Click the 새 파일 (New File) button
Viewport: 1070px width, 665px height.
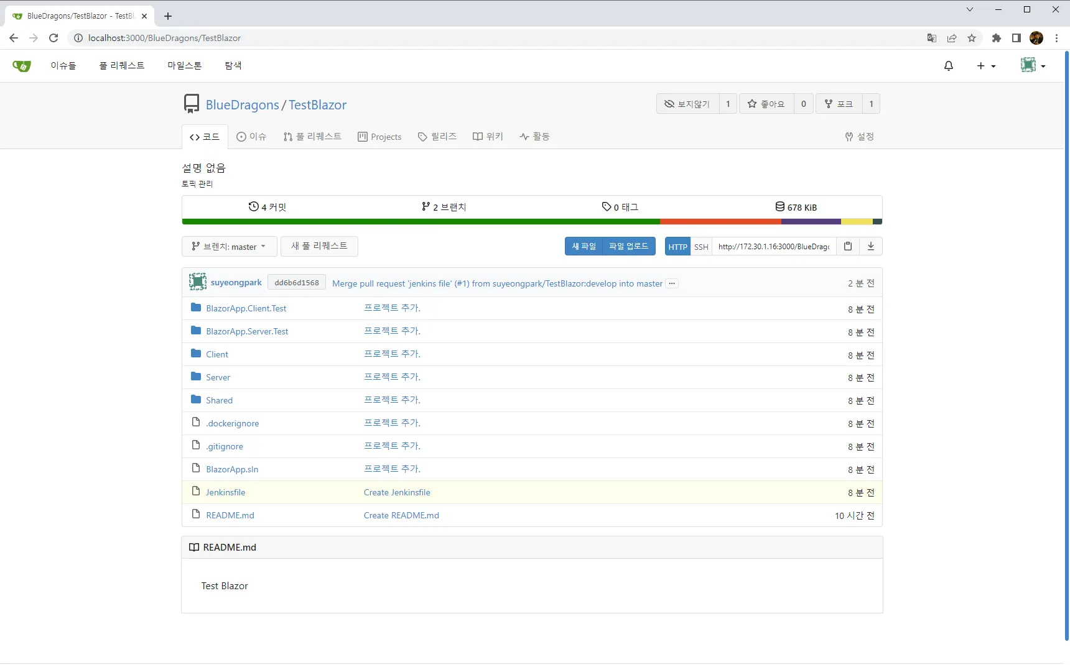pos(584,246)
